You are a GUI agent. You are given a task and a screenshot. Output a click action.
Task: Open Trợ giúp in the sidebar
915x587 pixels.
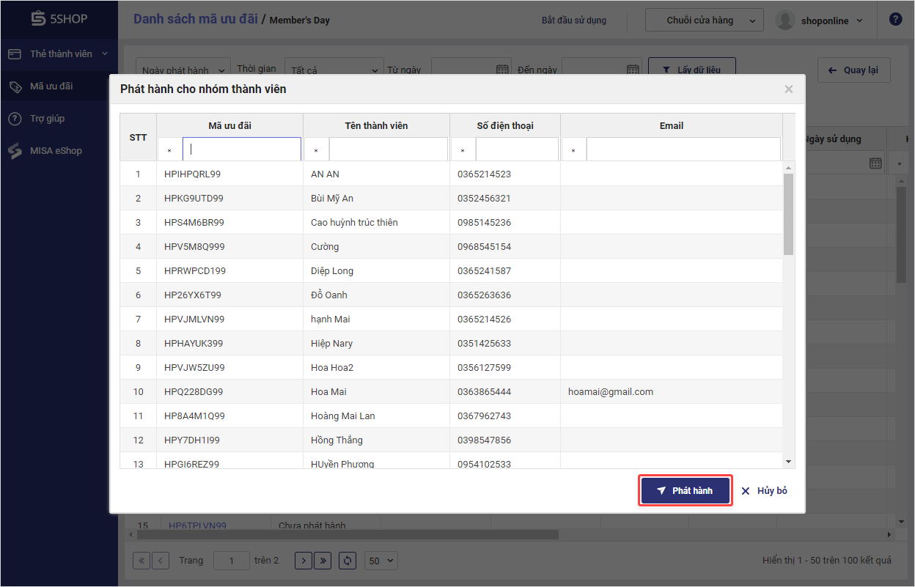tap(59, 119)
